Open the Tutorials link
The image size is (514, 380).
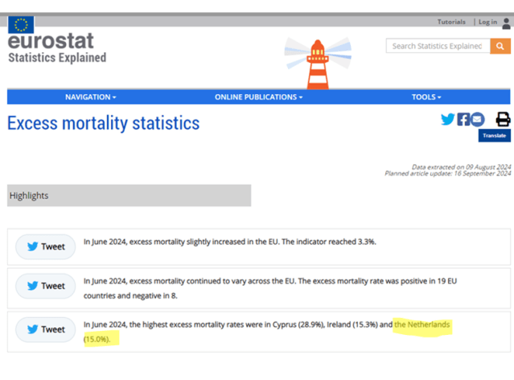(451, 22)
